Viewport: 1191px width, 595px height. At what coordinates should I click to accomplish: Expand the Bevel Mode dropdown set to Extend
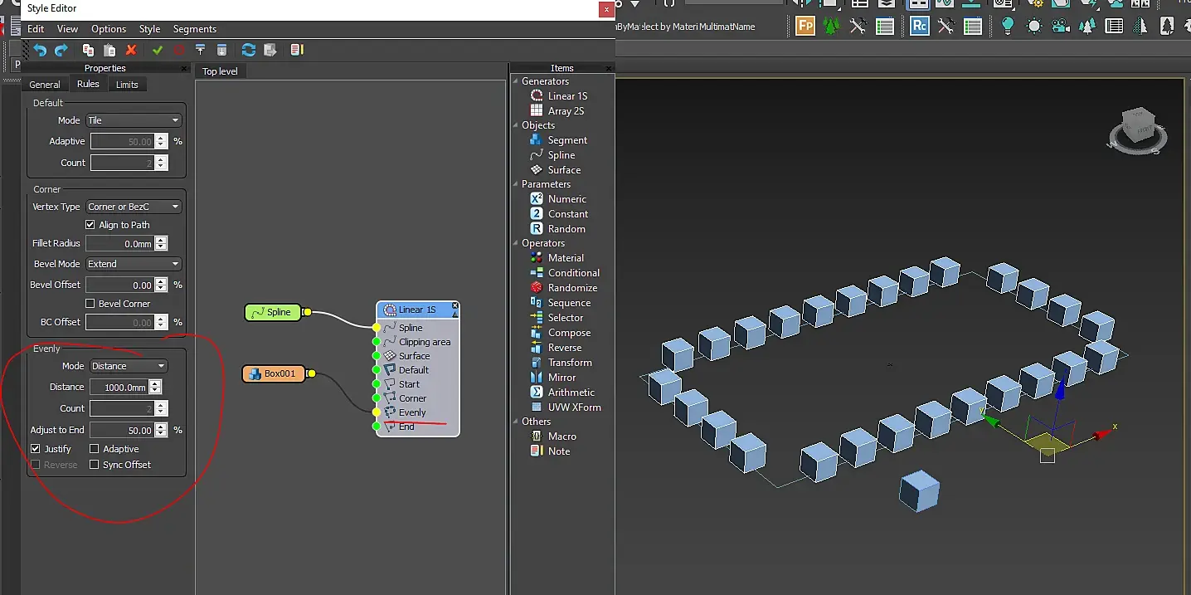pyautogui.click(x=134, y=264)
